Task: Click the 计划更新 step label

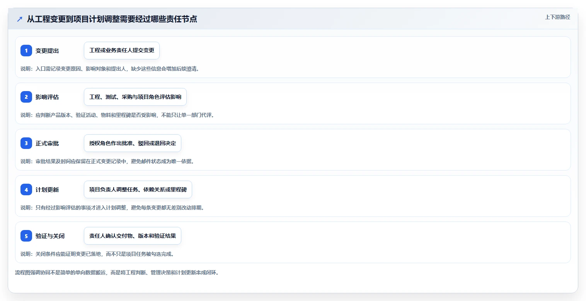Action: tap(47, 189)
